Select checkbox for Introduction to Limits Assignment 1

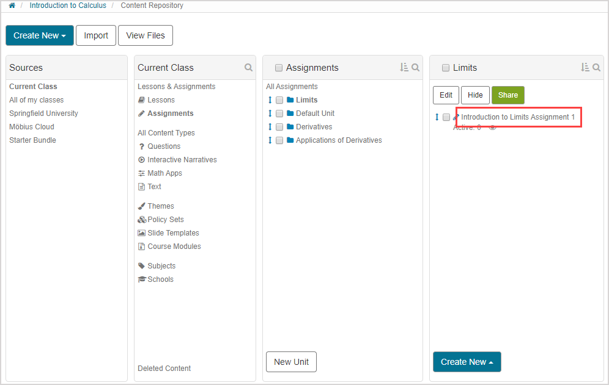click(x=446, y=117)
